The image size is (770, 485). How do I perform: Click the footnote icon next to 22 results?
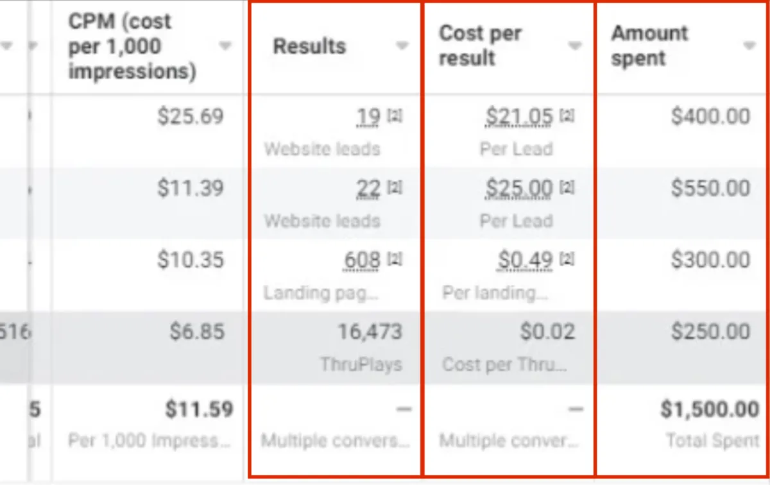click(395, 188)
